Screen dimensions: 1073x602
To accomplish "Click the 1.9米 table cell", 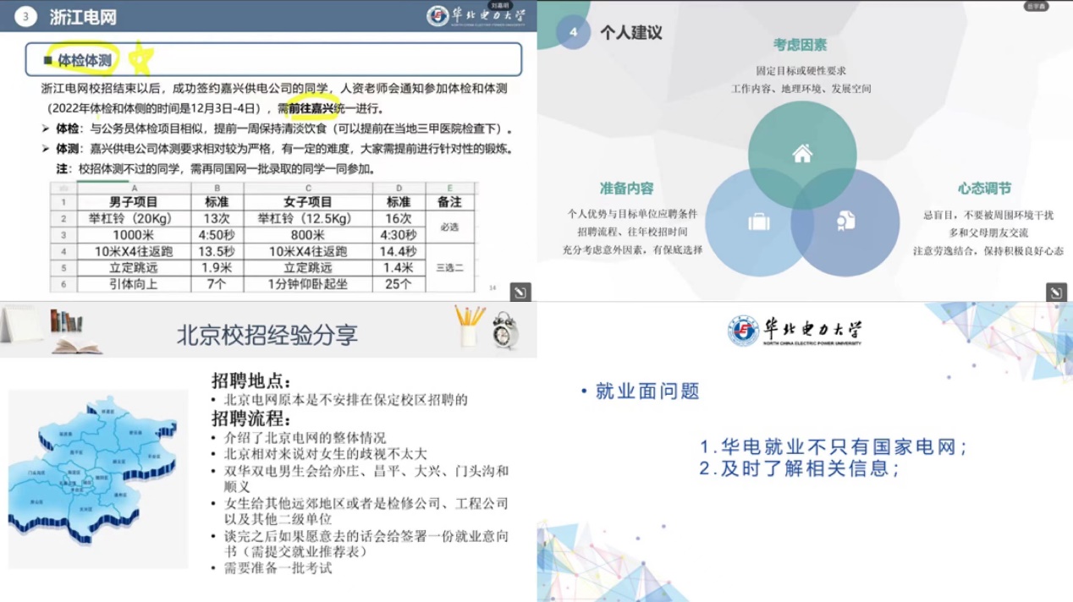I will pyautogui.click(x=217, y=268).
